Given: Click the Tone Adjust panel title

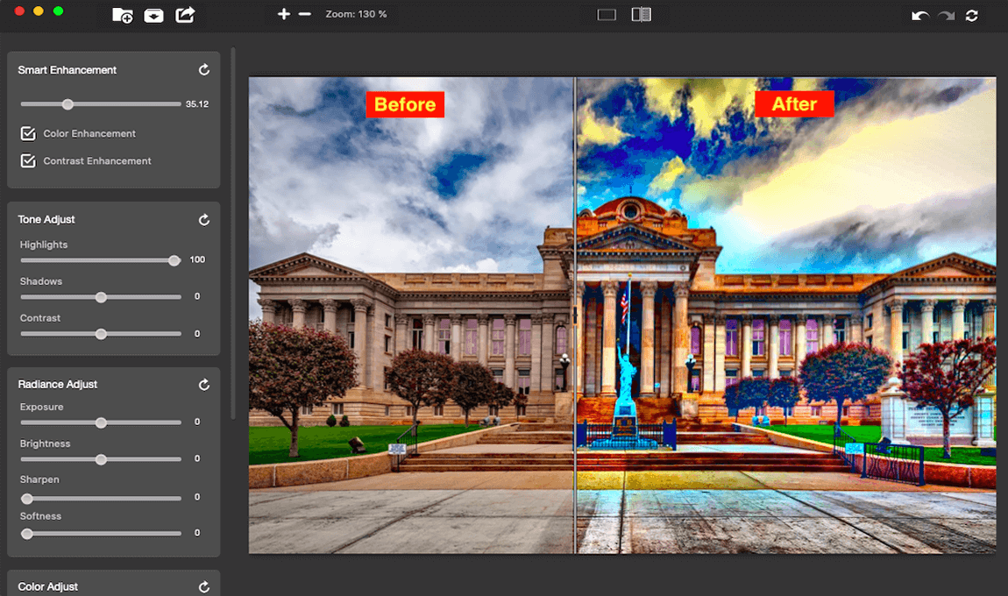Looking at the screenshot, I should (x=46, y=219).
